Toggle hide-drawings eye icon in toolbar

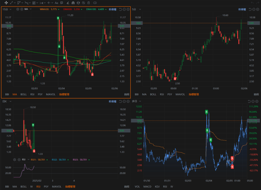point(83,3)
